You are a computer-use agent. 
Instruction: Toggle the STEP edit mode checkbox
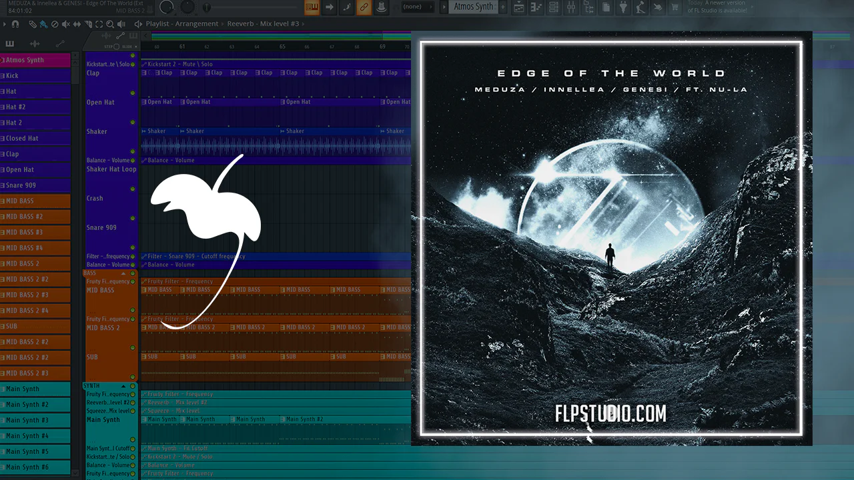tap(116, 47)
